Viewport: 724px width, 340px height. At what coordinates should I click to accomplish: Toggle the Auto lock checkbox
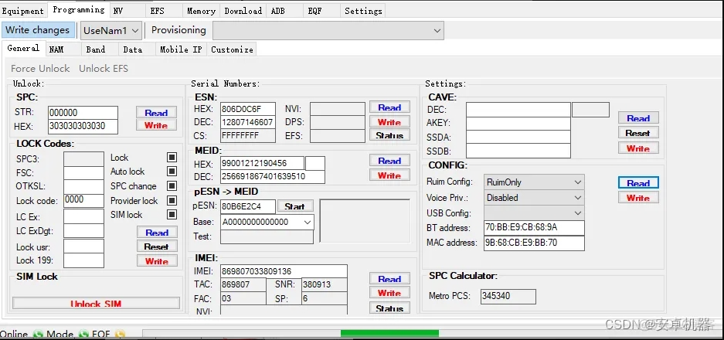[x=172, y=172]
